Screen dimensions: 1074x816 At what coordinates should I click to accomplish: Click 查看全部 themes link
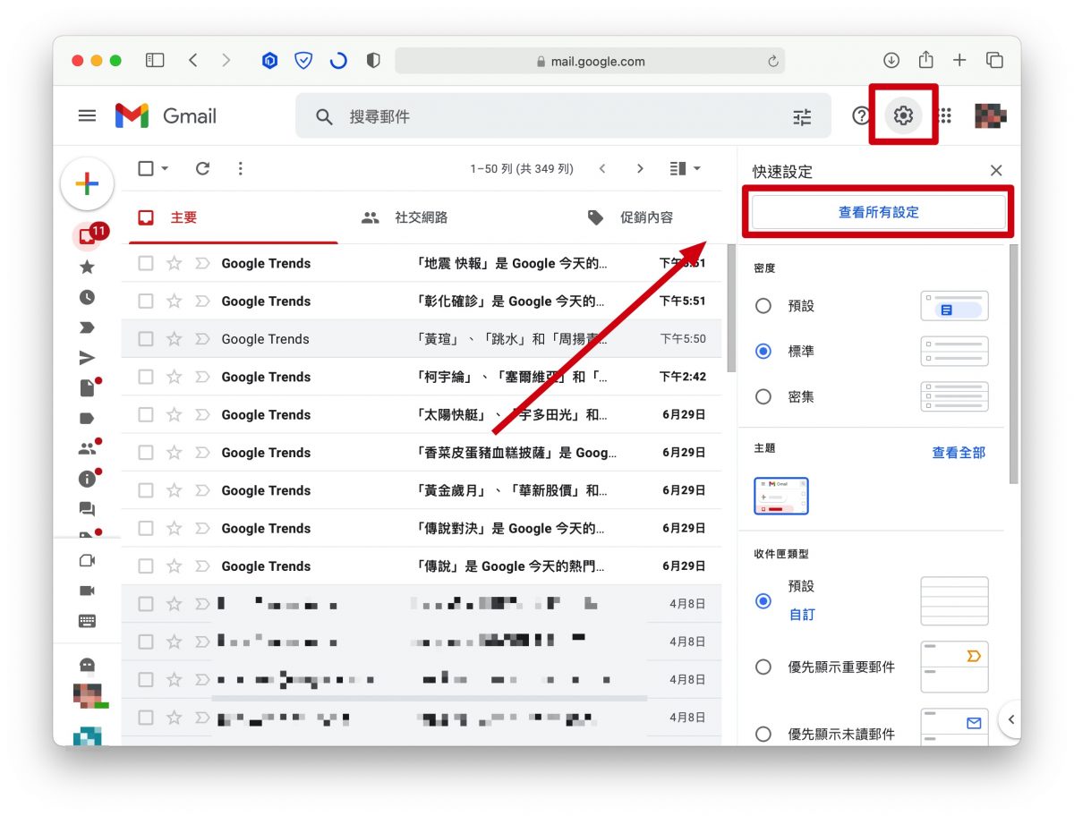959,453
